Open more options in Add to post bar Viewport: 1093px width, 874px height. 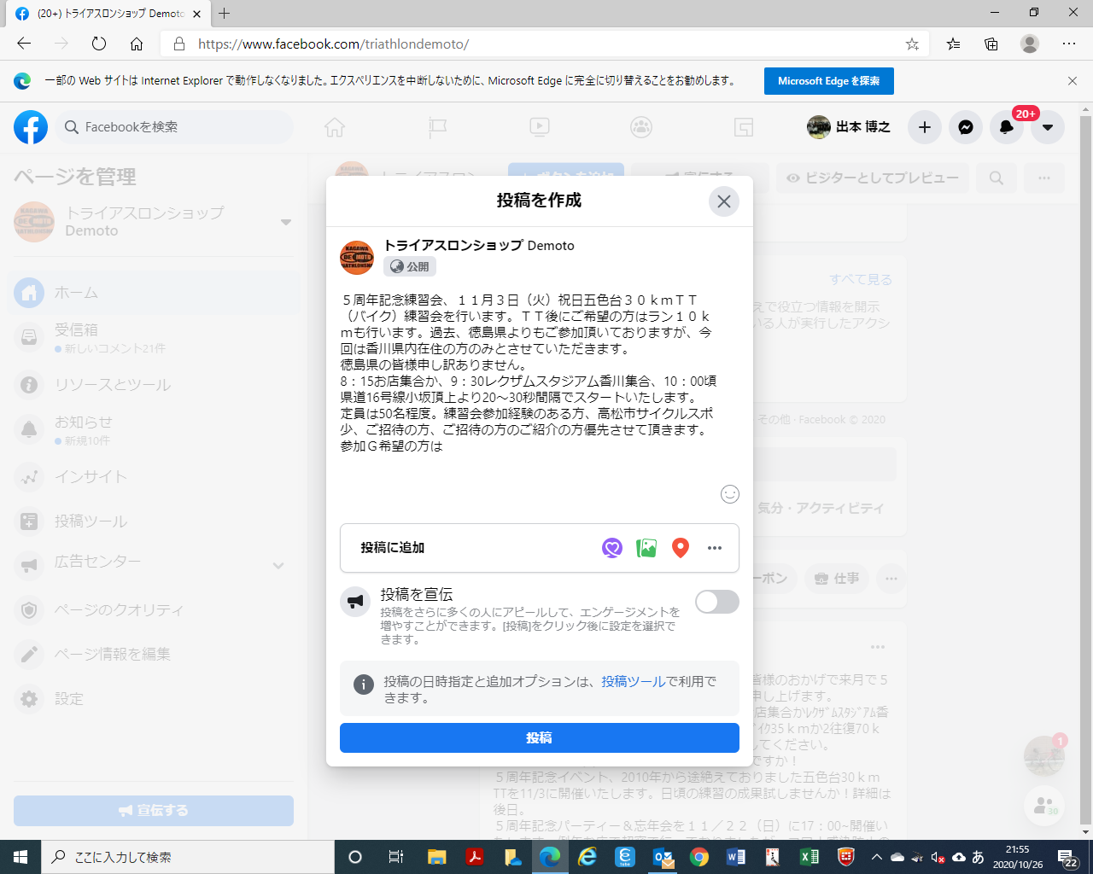pyautogui.click(x=715, y=548)
